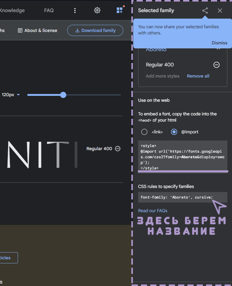Click the font-family CSS rule text
The image size is (232, 286).
[177, 197]
